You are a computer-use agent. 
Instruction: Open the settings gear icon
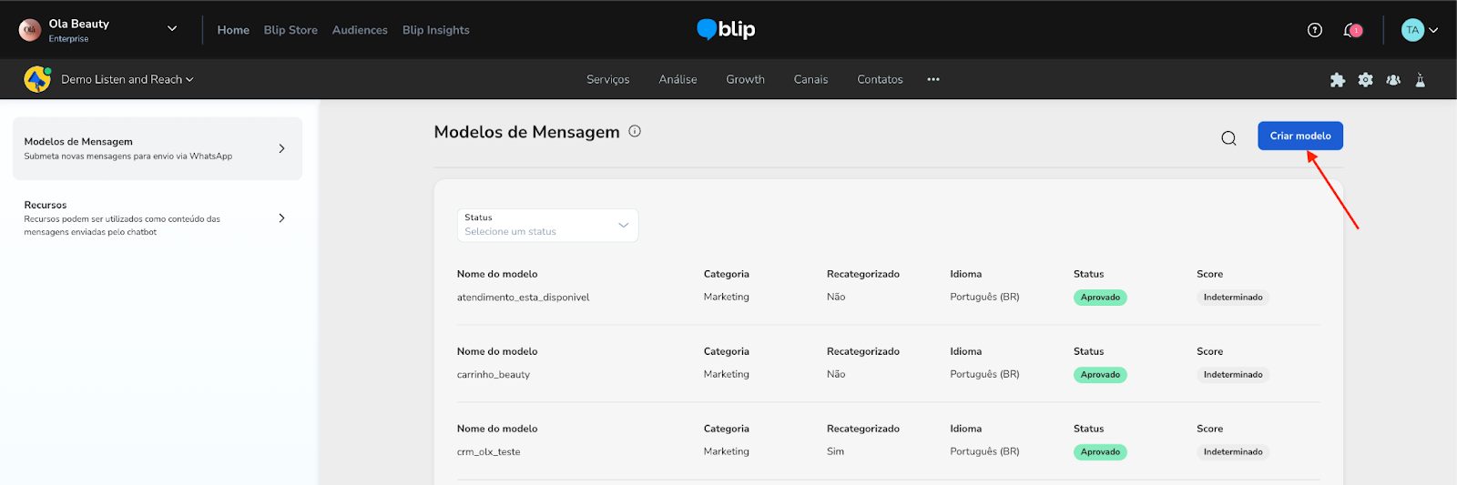[1365, 80]
